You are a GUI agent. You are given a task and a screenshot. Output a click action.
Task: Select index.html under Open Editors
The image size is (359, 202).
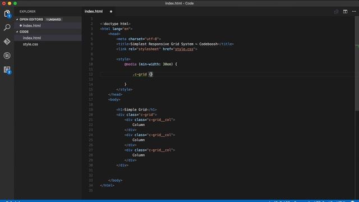pyautogui.click(x=48, y=26)
